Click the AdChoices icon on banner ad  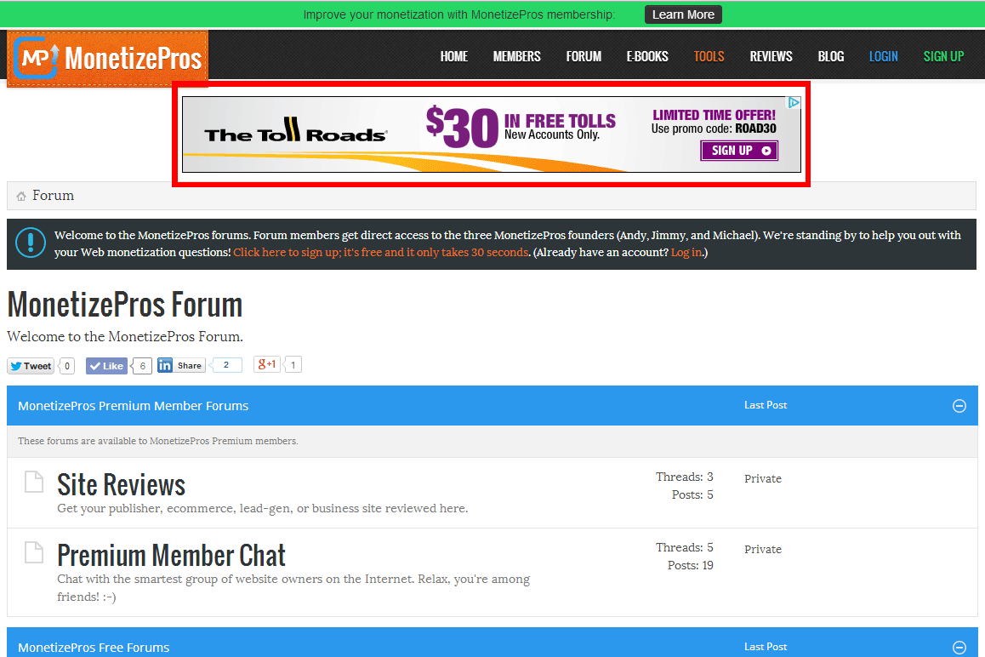point(793,103)
